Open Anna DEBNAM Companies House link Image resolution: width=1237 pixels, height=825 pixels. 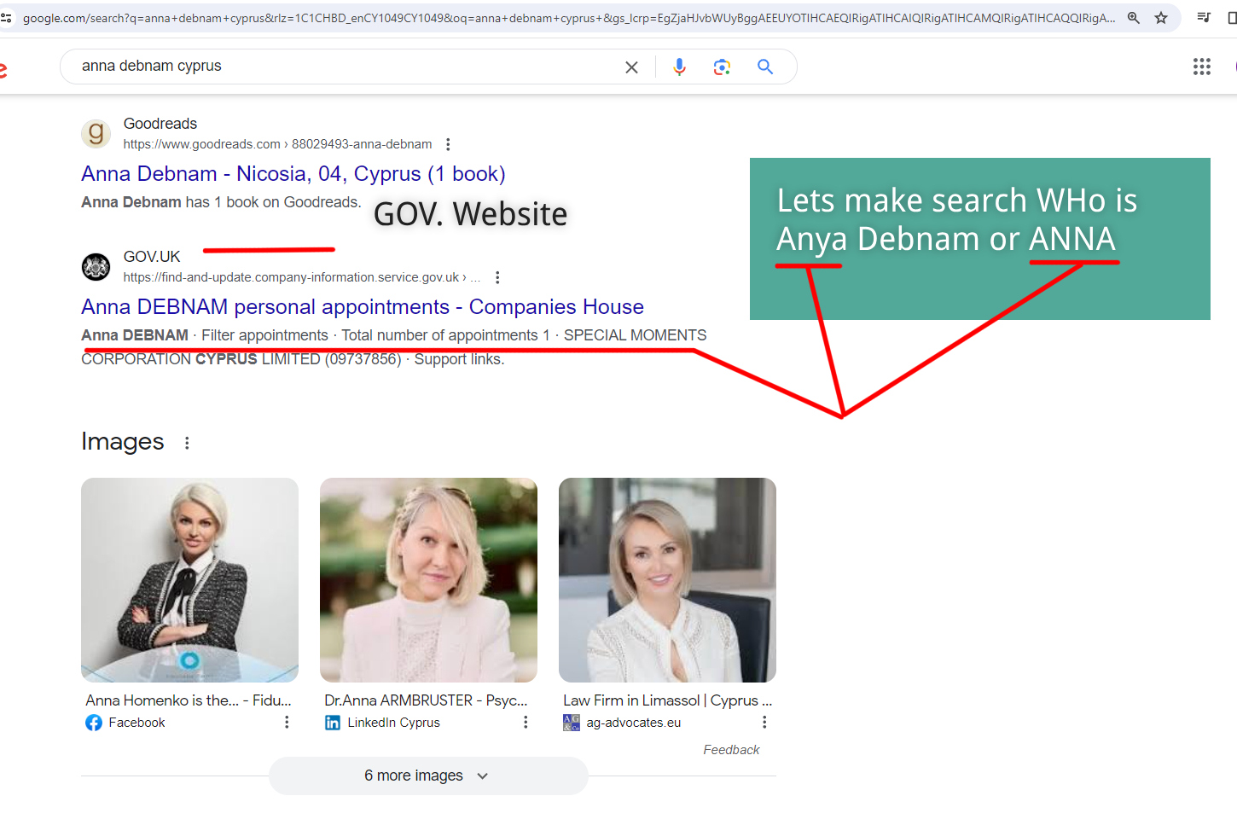[362, 307]
